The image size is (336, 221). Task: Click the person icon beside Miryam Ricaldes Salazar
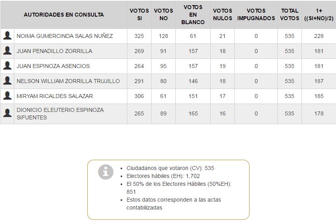(7, 96)
